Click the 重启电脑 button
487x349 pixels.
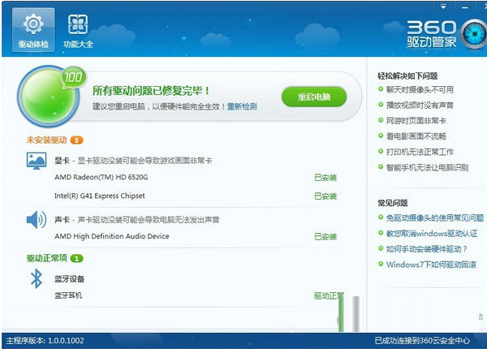pos(313,97)
